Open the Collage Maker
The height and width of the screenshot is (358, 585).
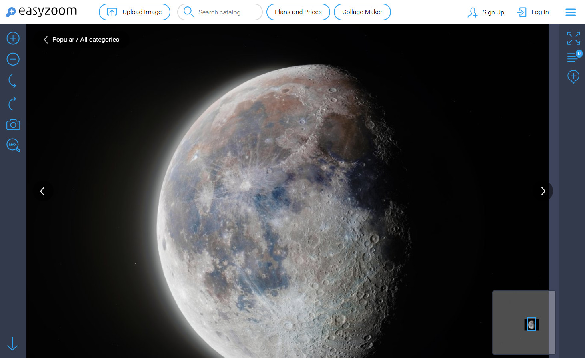[362, 12]
